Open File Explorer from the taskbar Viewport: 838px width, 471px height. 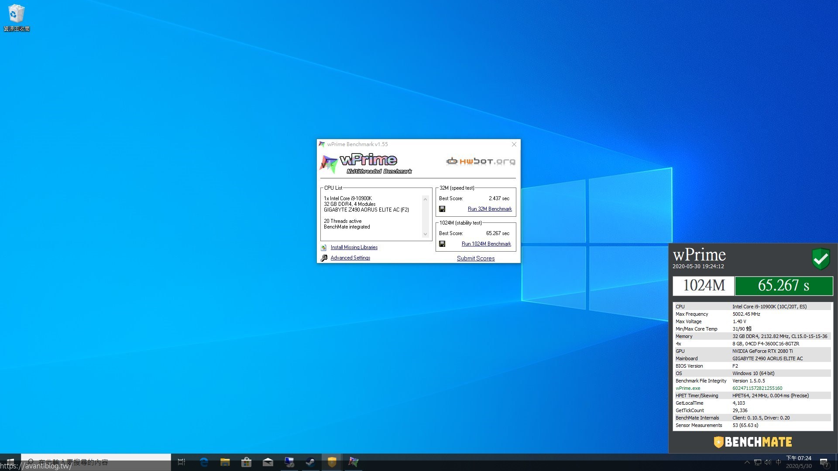coord(225,462)
